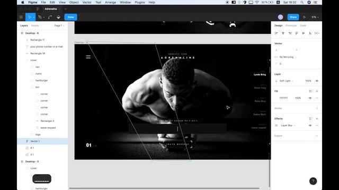Select the Paint Bucket tool
Screen dimensions: 339x190
pos(58,17)
